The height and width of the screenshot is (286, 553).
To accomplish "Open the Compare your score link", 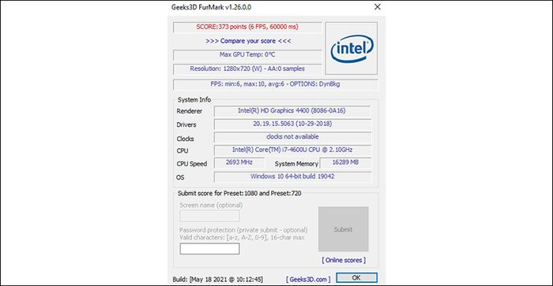I will coord(248,41).
